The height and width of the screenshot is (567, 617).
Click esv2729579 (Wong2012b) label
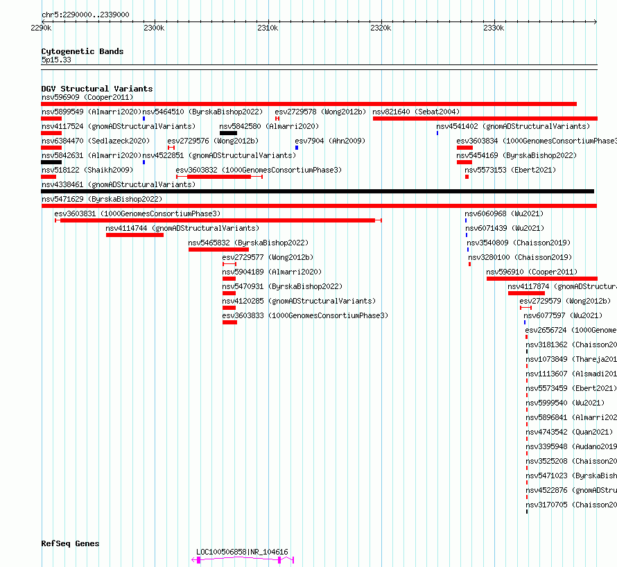click(x=565, y=301)
